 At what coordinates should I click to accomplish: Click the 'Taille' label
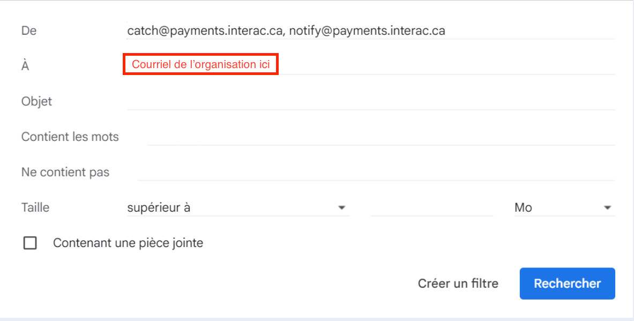coord(35,208)
